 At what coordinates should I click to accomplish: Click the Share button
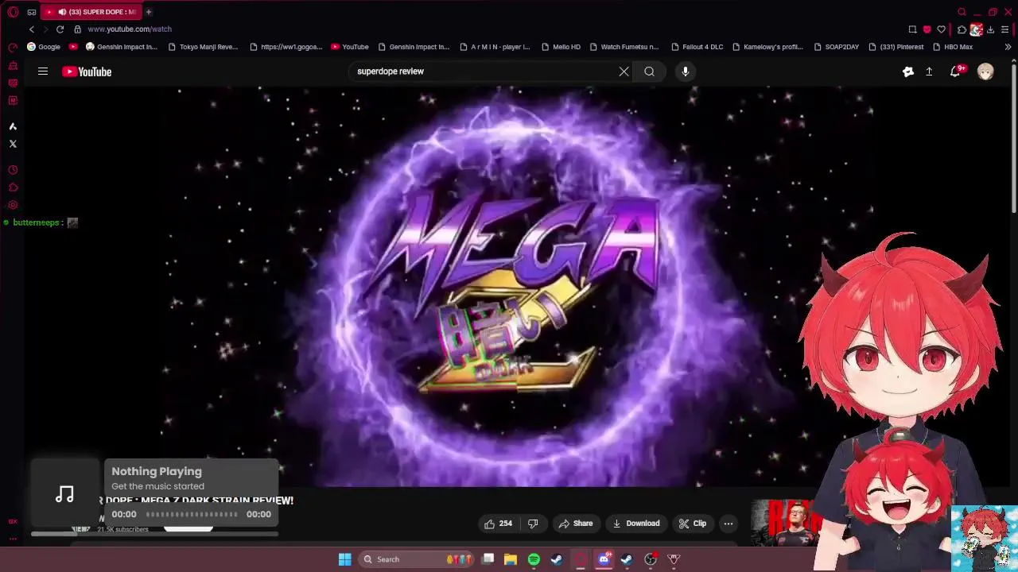pyautogui.click(x=576, y=524)
